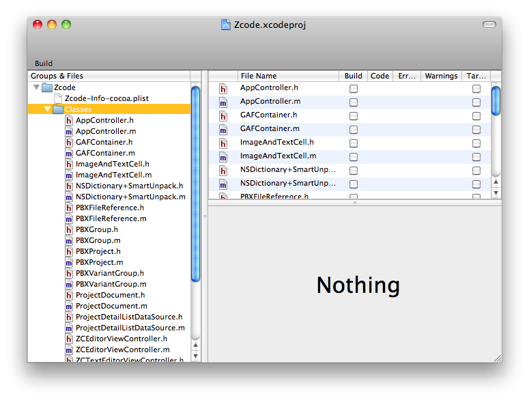Click horizontal split divider dot handle
The image size is (529, 400).
[x=354, y=203]
